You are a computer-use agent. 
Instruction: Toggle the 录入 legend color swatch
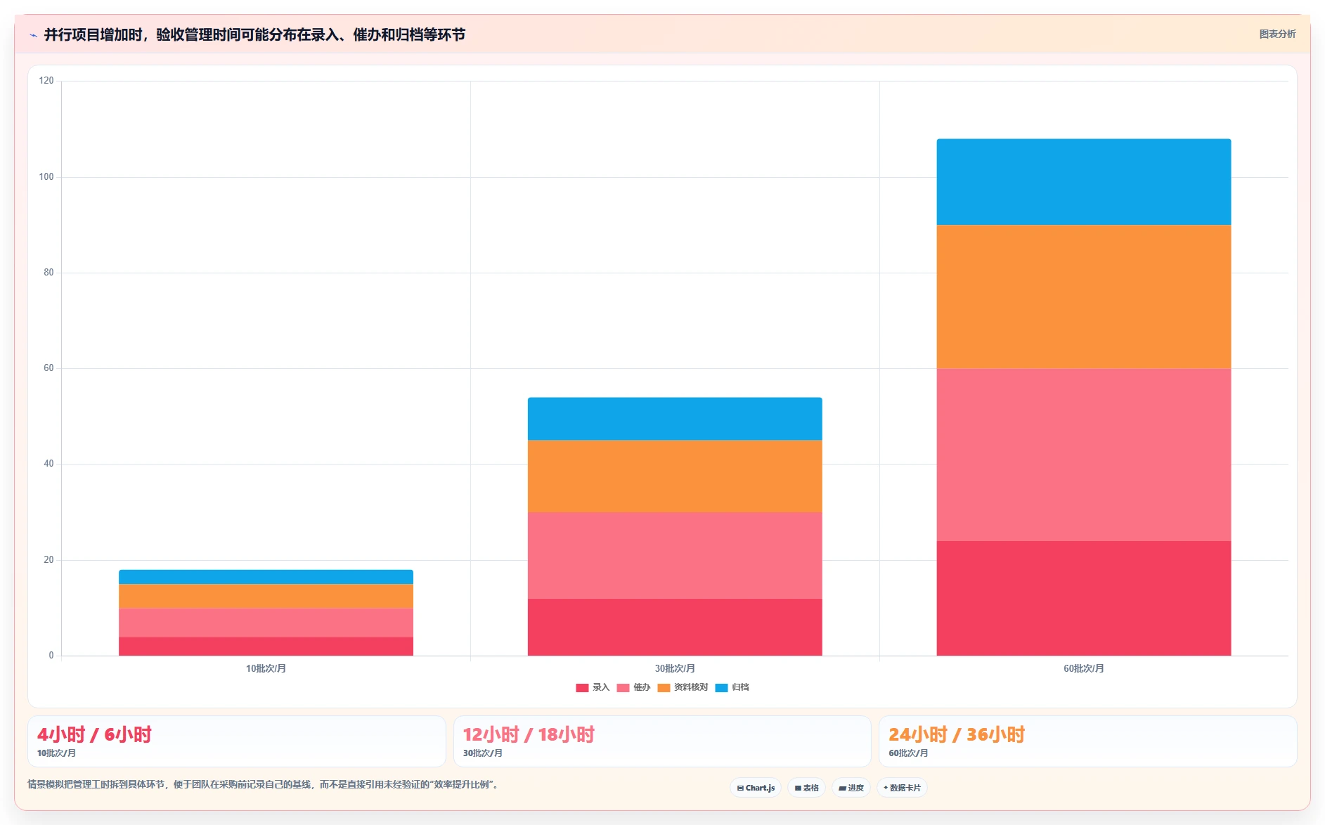pyautogui.click(x=582, y=688)
